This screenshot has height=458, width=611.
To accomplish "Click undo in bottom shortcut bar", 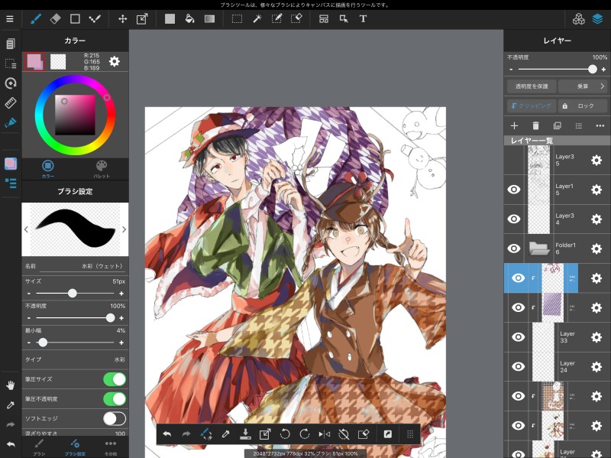I will (x=166, y=434).
